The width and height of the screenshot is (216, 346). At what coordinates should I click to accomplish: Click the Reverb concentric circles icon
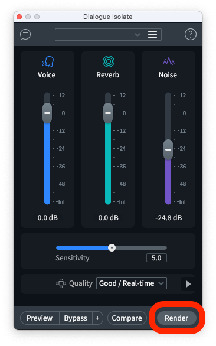pyautogui.click(x=109, y=61)
